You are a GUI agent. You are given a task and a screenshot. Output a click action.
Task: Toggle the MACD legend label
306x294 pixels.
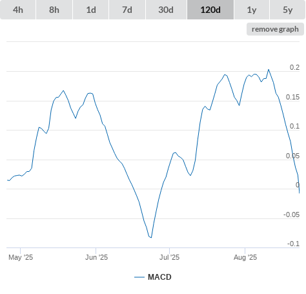(x=159, y=277)
